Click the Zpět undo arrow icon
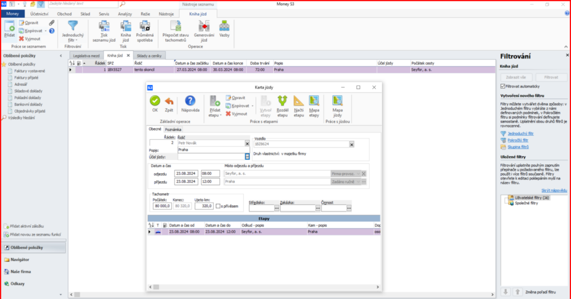The width and height of the screenshot is (571, 299). pyautogui.click(x=168, y=101)
